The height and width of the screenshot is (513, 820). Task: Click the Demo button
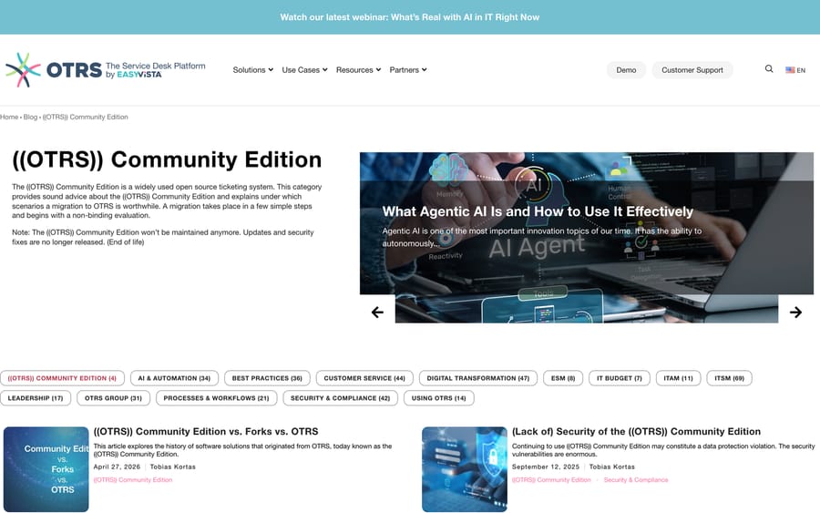pyautogui.click(x=626, y=70)
